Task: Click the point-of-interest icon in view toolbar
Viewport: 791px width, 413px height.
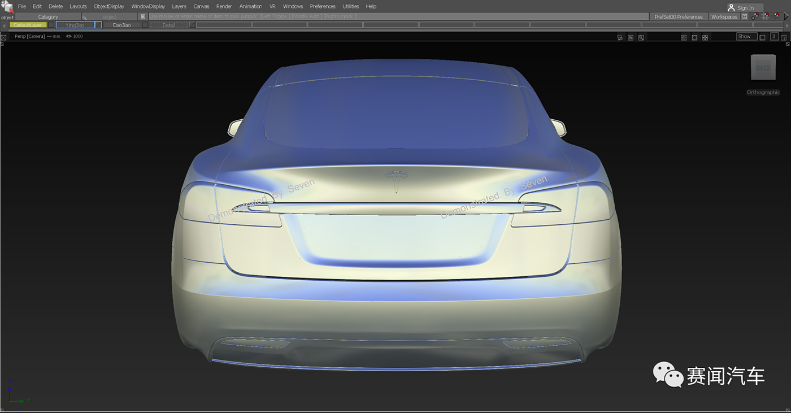Action: [684, 37]
